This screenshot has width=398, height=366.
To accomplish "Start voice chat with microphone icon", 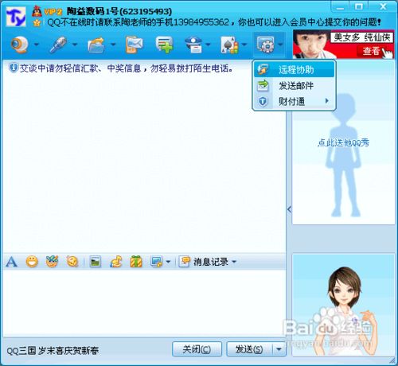I will click(x=58, y=45).
